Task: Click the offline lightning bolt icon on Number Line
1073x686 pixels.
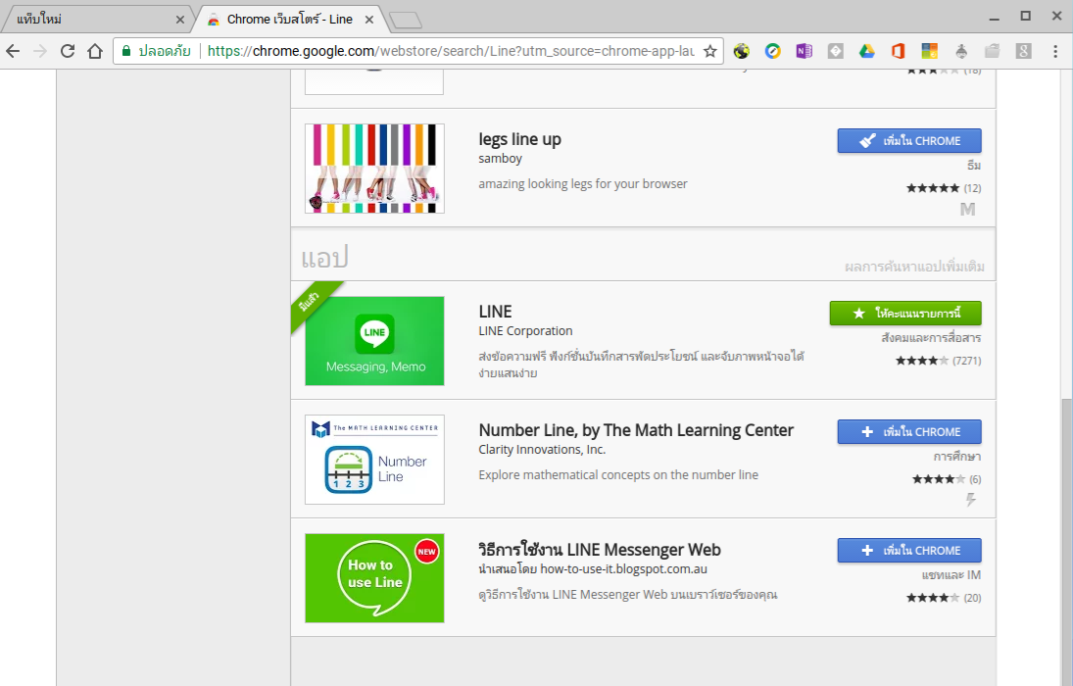Action: click(971, 500)
